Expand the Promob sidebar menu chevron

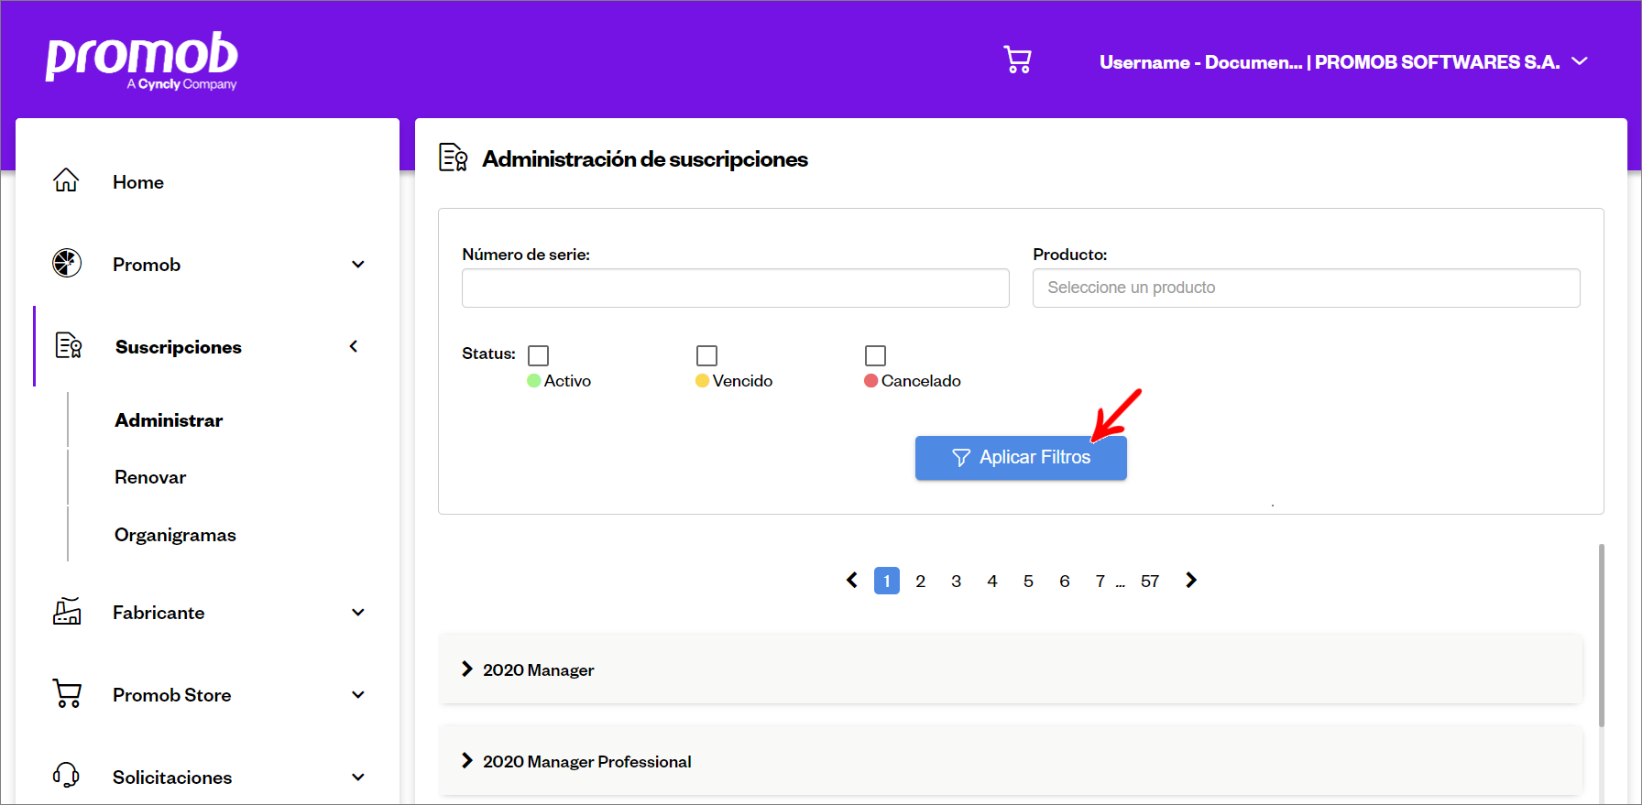pyautogui.click(x=358, y=265)
